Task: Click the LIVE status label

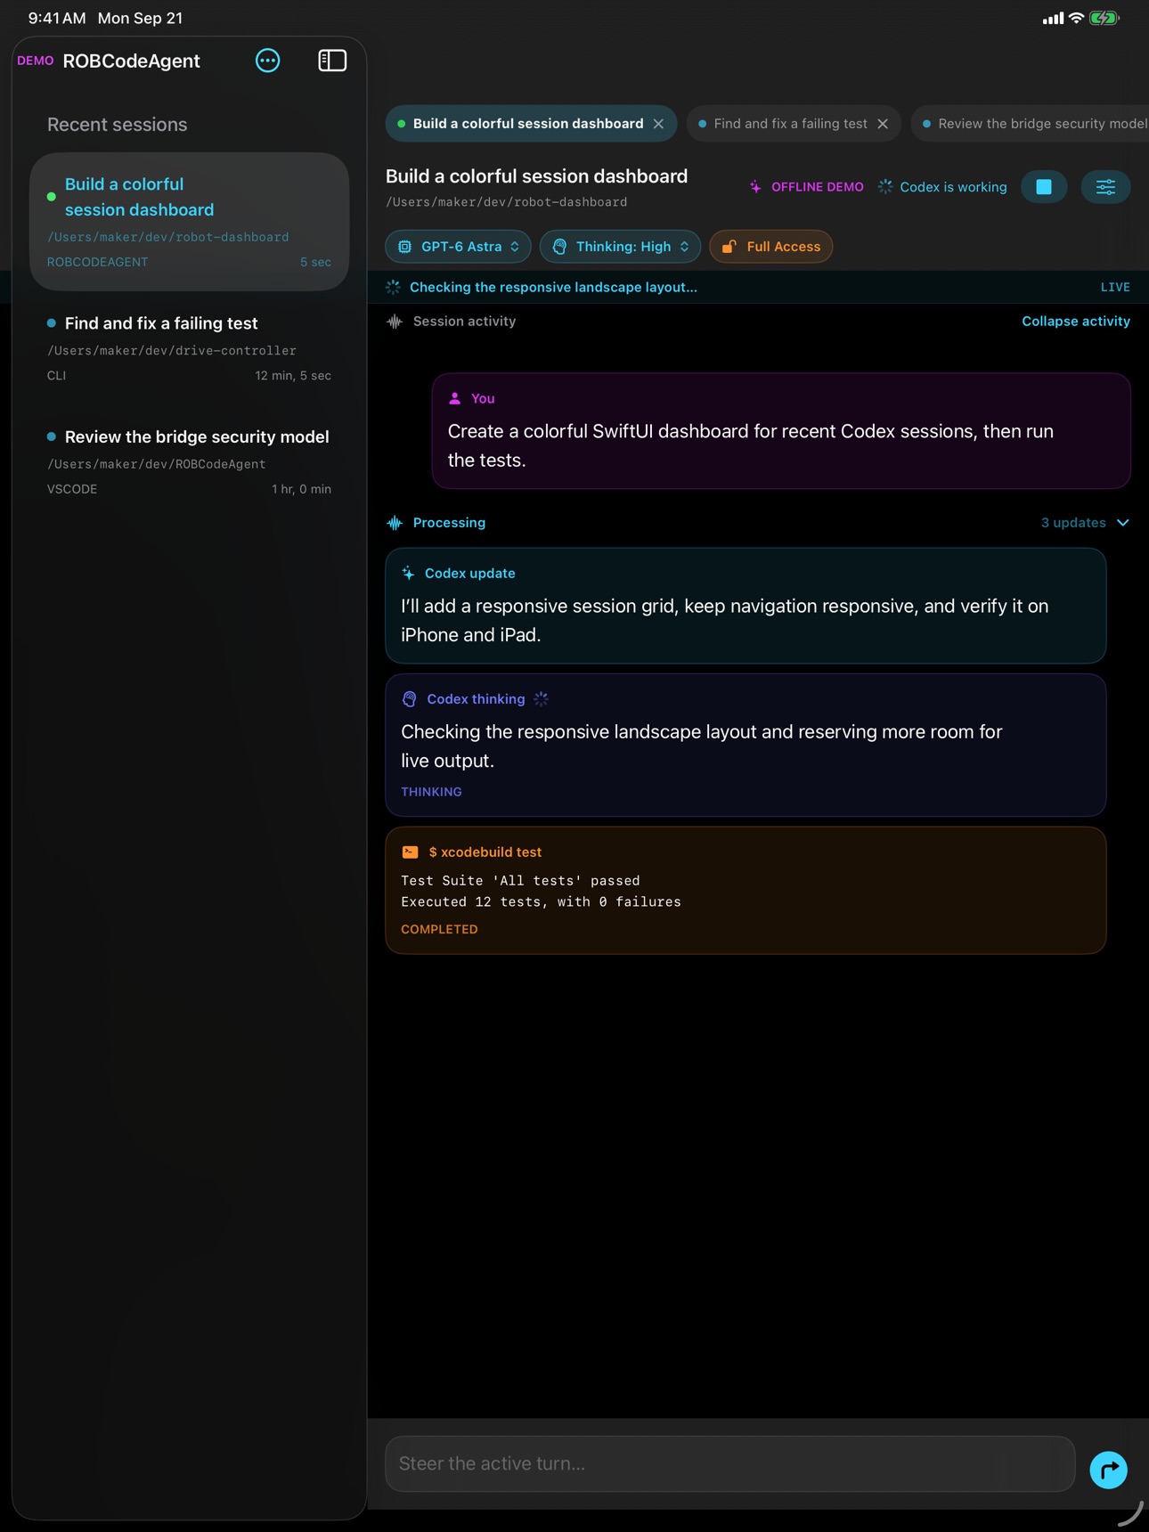Action: (x=1115, y=288)
